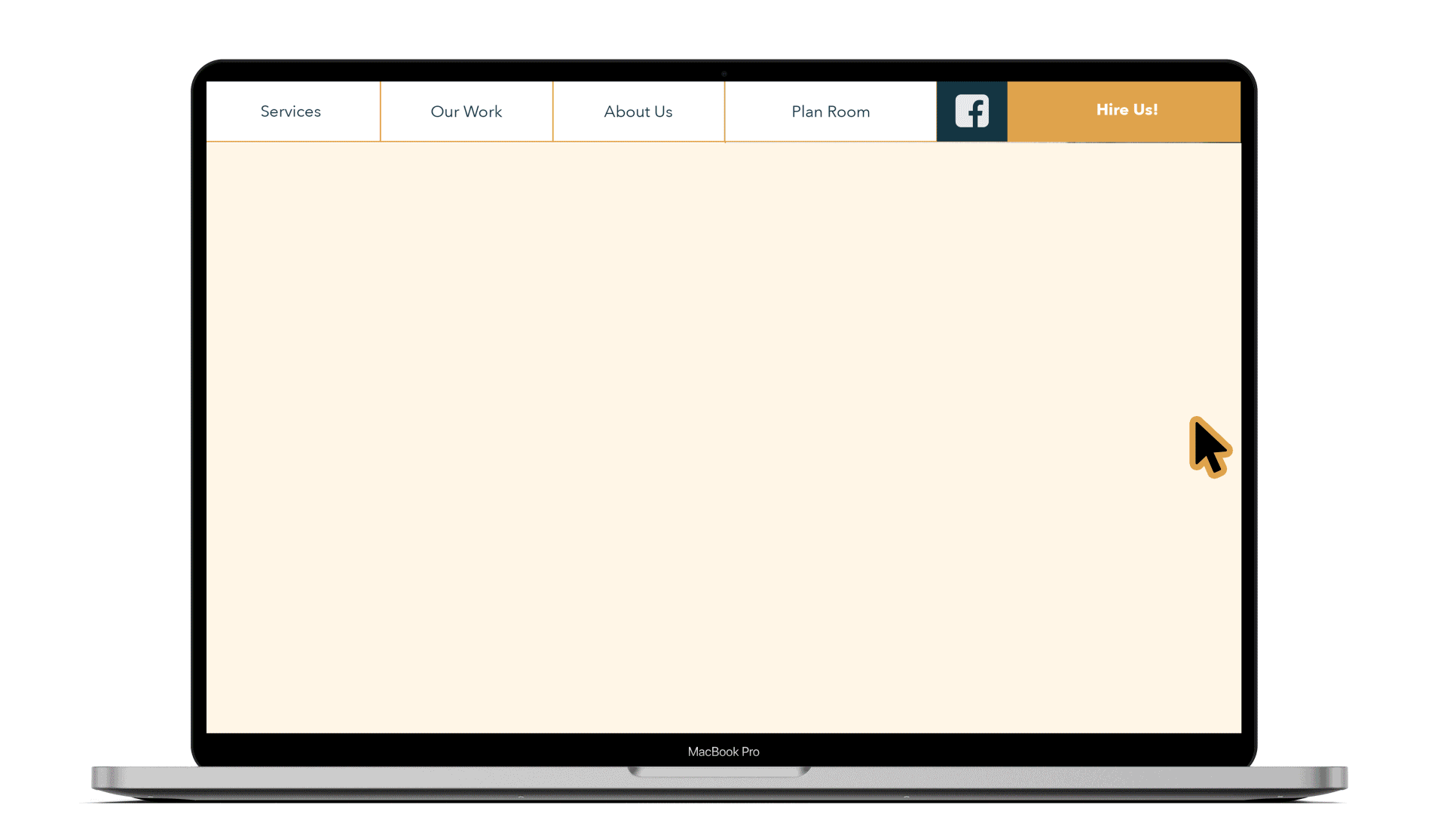Open the Services menu item
The height and width of the screenshot is (814, 1447).
click(x=292, y=112)
